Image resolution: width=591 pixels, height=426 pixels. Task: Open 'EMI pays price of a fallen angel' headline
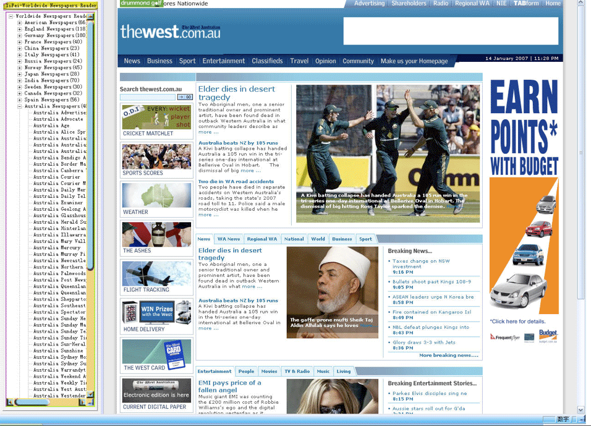tap(229, 386)
